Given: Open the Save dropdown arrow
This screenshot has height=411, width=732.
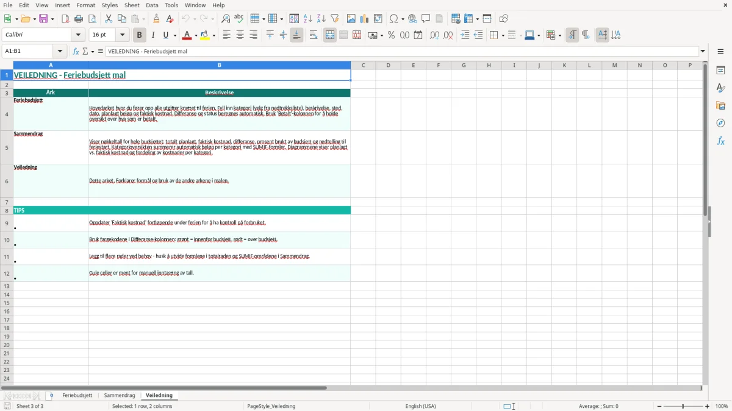Looking at the screenshot, I should [x=52, y=19].
